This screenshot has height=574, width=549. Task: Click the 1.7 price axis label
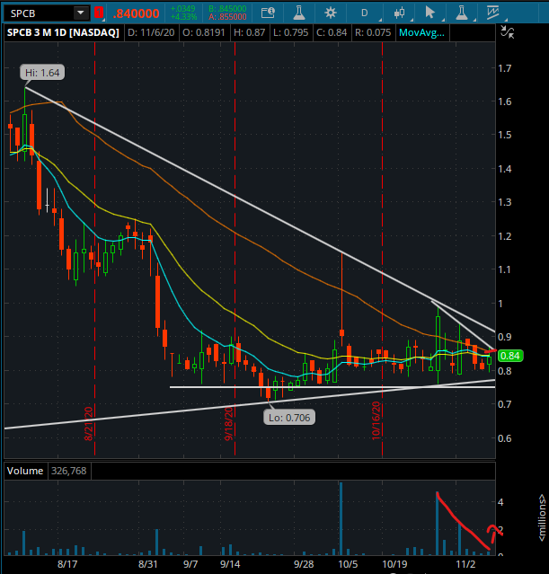tap(505, 68)
